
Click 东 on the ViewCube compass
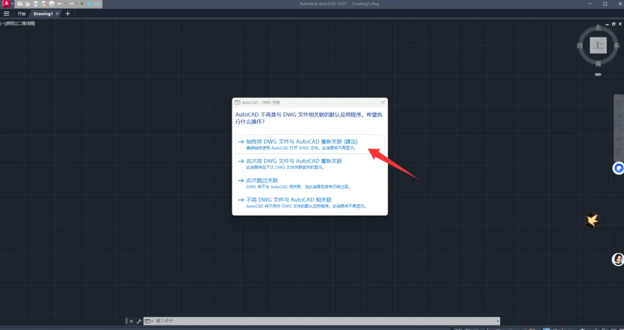(x=617, y=46)
